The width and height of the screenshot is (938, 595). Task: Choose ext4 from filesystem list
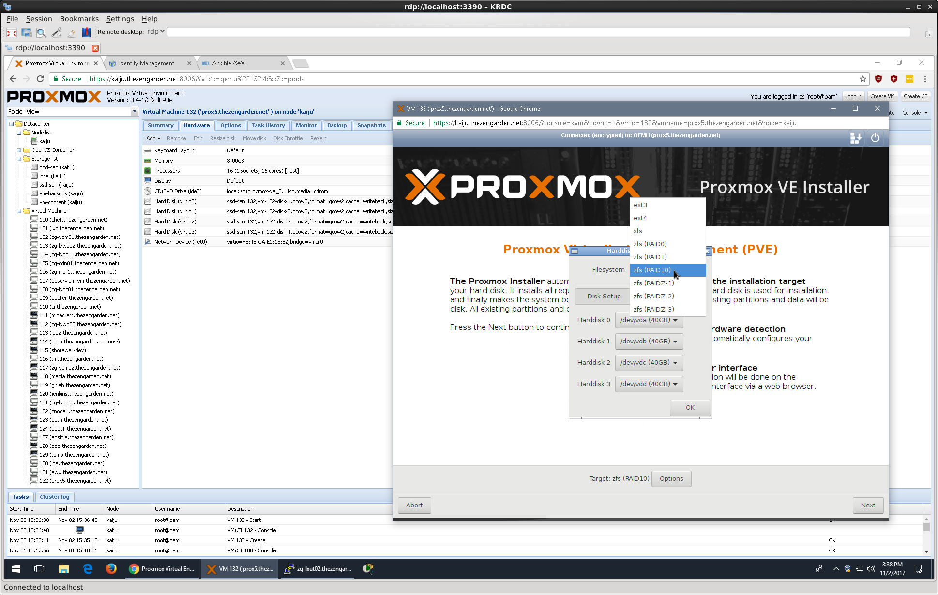[667, 218]
